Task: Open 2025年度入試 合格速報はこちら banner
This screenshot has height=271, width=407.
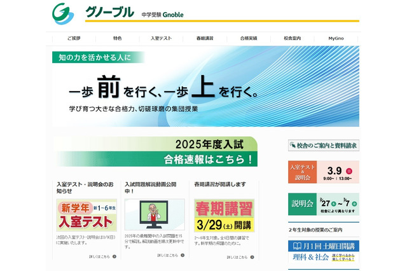Action: point(156,151)
